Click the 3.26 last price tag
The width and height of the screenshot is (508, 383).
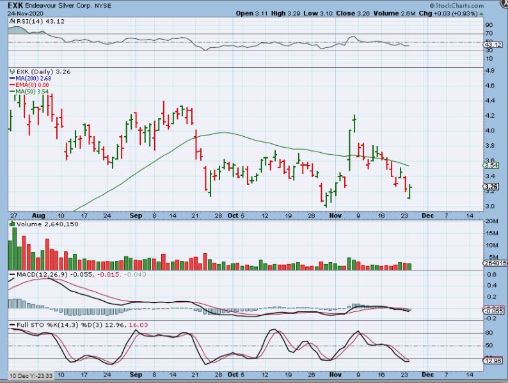(x=491, y=187)
